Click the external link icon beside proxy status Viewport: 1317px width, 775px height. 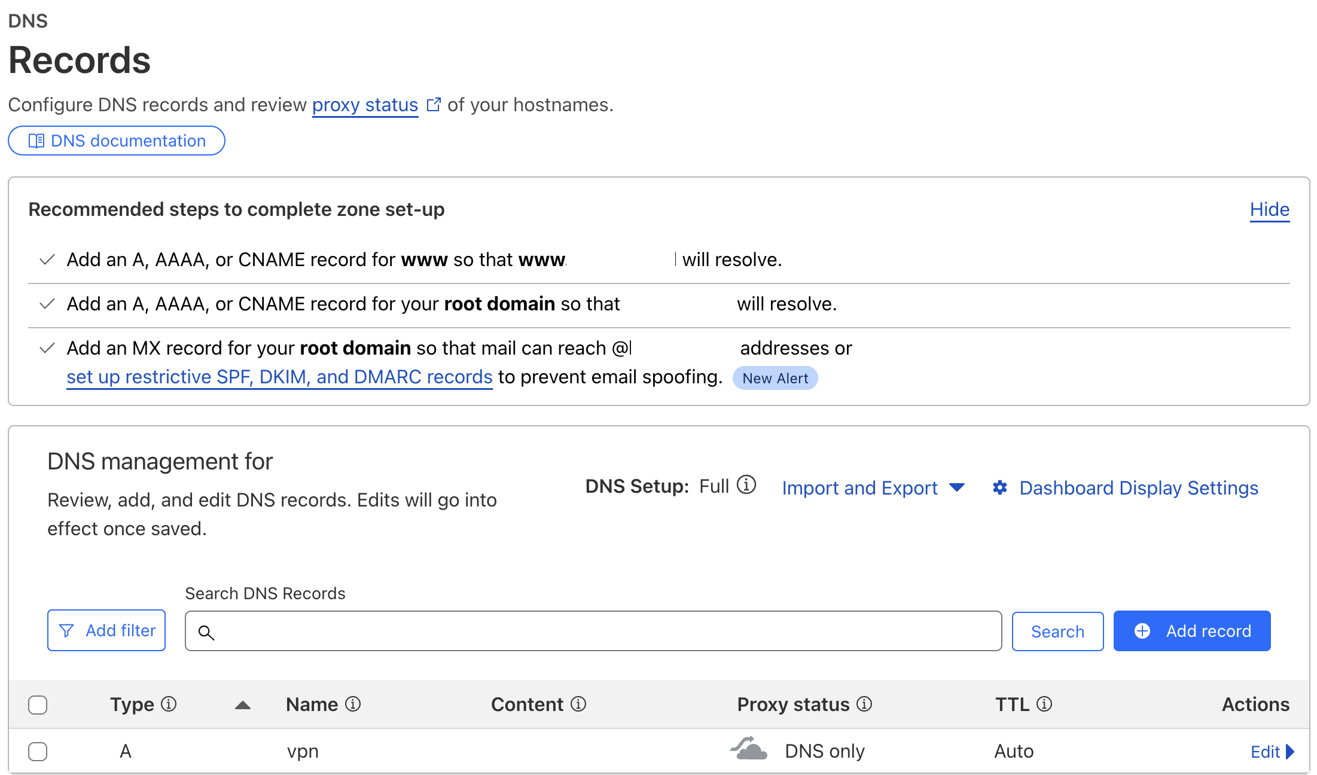pos(434,105)
